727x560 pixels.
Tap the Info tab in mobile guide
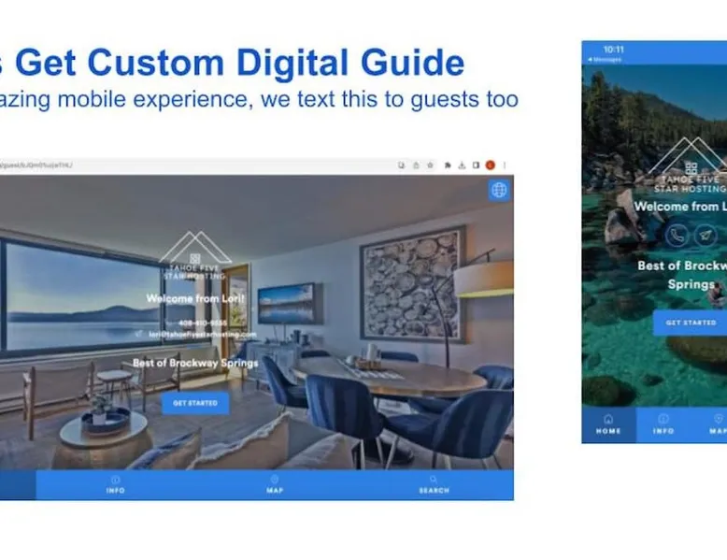tap(663, 425)
